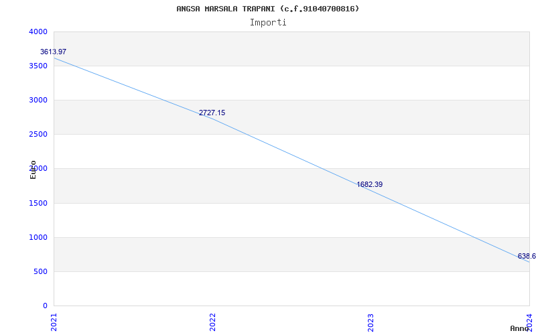Viewport: 536px width, 335px height.
Task: Click the Anno x-axis title
Action: coord(519,328)
